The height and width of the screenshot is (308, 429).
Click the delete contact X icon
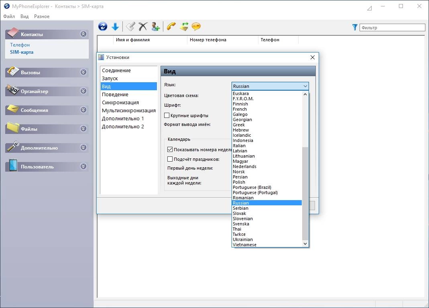click(x=143, y=26)
